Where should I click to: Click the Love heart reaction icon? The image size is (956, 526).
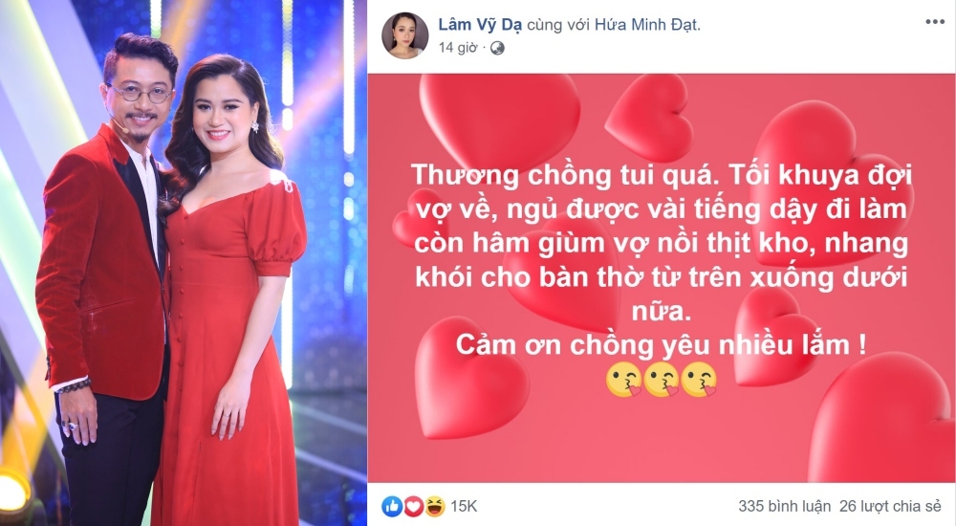click(x=413, y=506)
